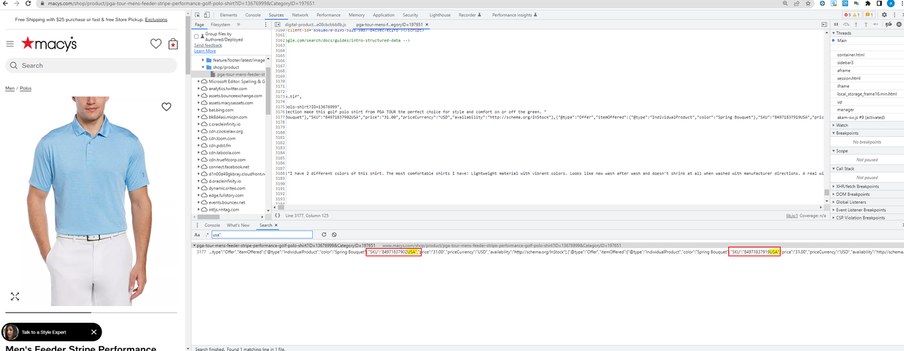Toggle match case Aa in search
The width and height of the screenshot is (904, 351).
[x=197, y=235]
